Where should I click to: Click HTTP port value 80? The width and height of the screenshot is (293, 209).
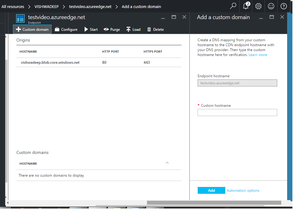[104, 62]
